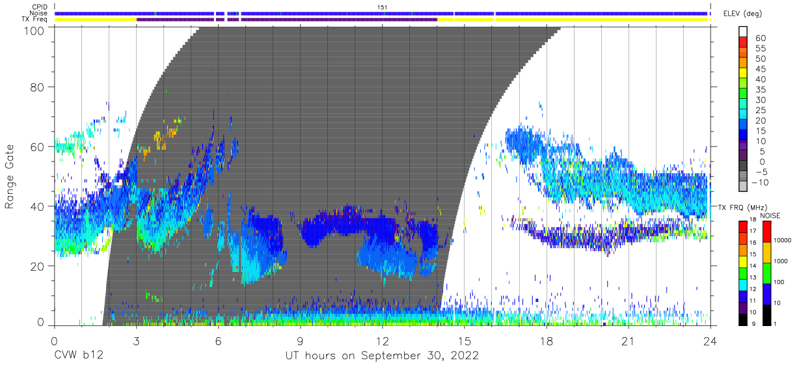Viewport: 799px width, 369px height.
Task: Click the TX Freq label above the plot
Action: [x=35, y=20]
